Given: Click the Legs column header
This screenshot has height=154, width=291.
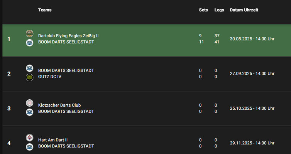Looking at the screenshot, I should click(x=219, y=10).
